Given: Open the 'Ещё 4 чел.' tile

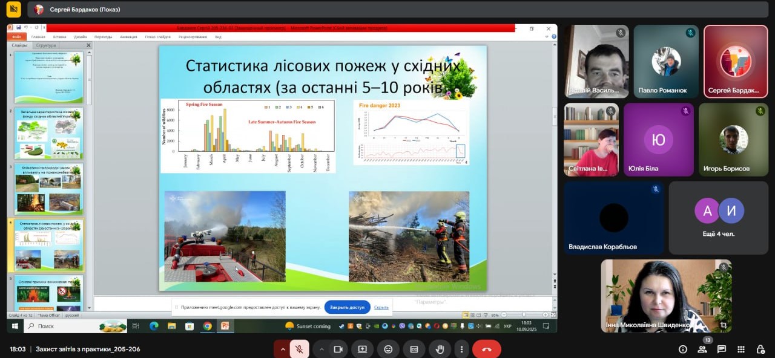Looking at the screenshot, I should pyautogui.click(x=718, y=218).
